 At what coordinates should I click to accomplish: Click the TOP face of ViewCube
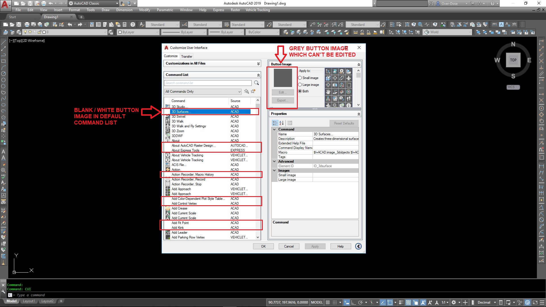point(513,60)
